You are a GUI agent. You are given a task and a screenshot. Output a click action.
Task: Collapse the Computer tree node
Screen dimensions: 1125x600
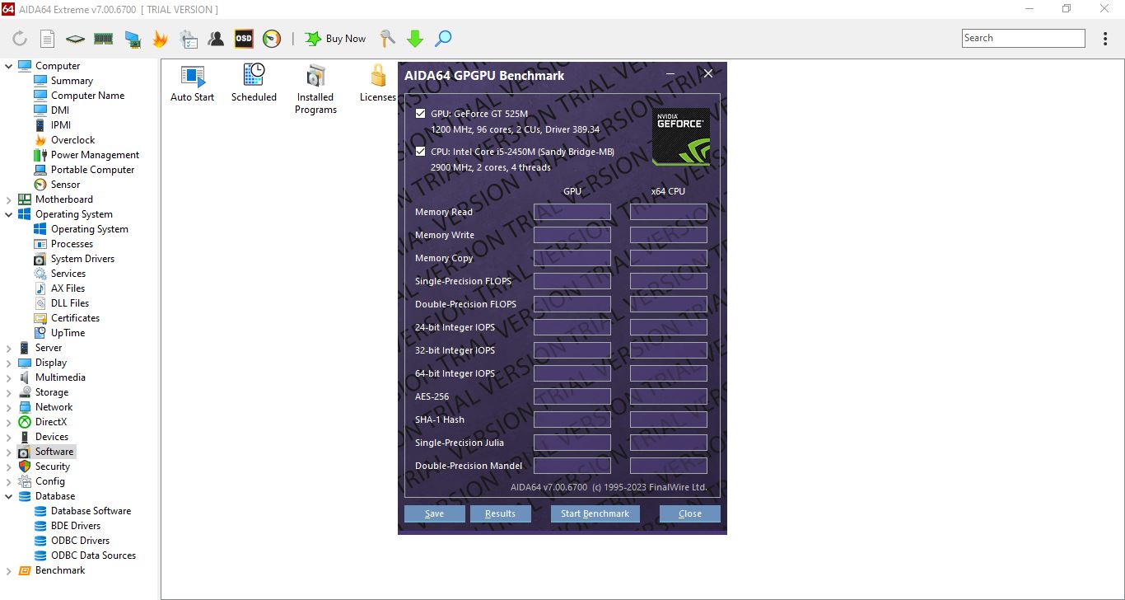click(9, 66)
